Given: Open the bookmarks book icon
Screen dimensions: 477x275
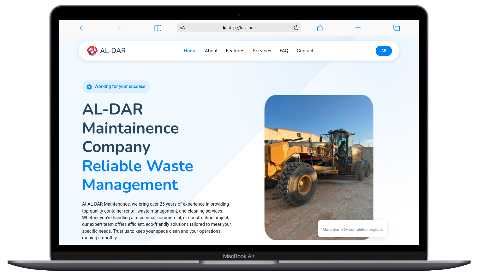Looking at the screenshot, I should pyautogui.click(x=158, y=28).
